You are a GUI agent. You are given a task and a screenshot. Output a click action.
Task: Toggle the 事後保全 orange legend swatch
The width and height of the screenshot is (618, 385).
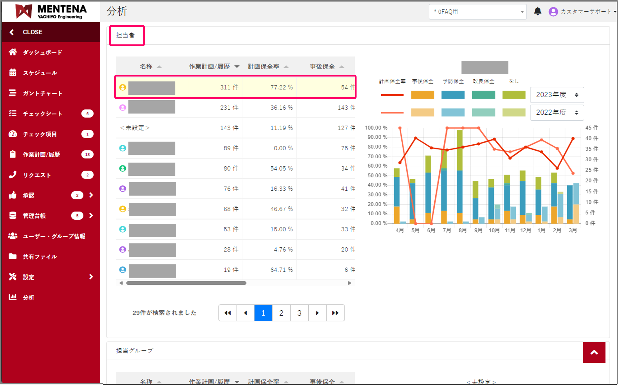(423, 95)
